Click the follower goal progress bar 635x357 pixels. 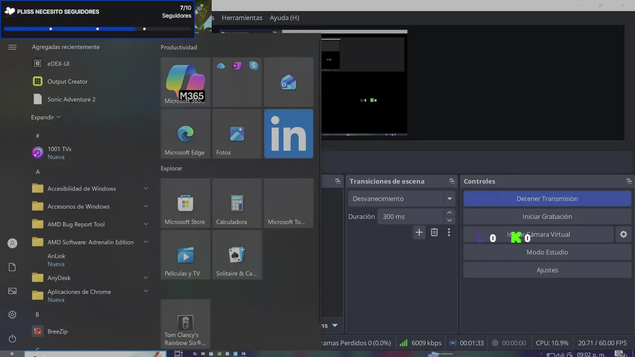[x=98, y=29]
